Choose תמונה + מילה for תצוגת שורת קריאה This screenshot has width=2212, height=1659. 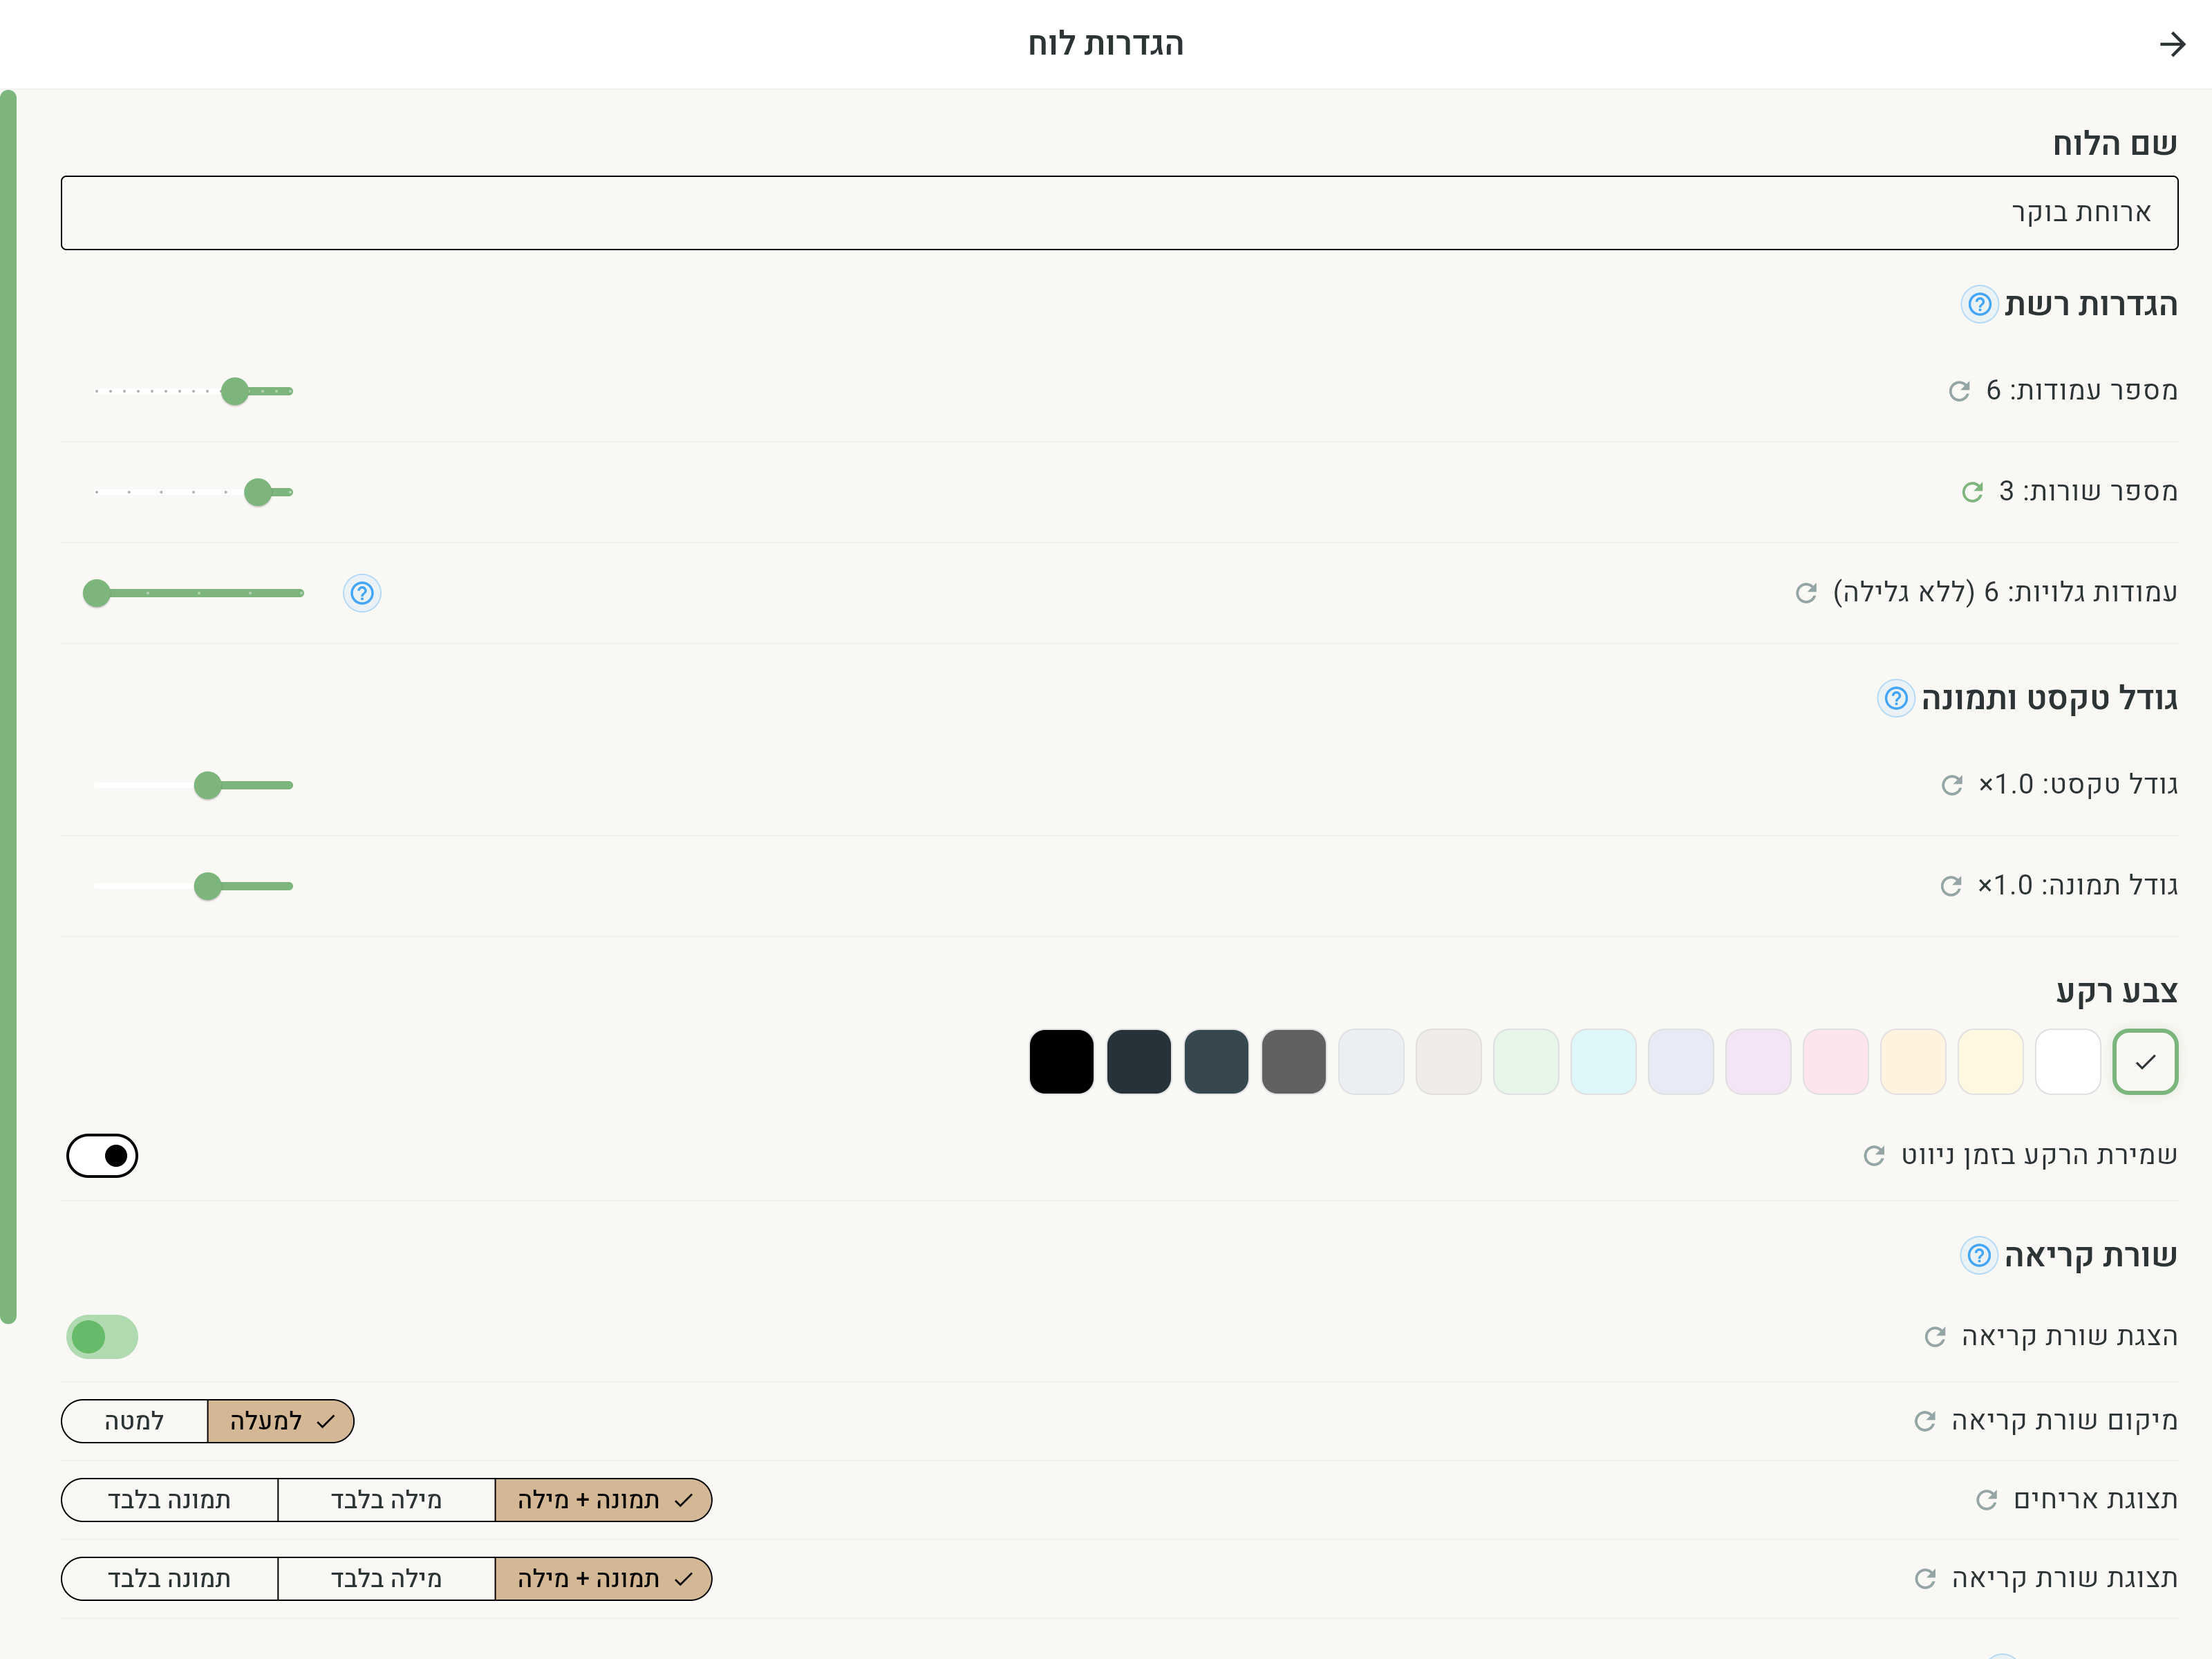point(604,1579)
